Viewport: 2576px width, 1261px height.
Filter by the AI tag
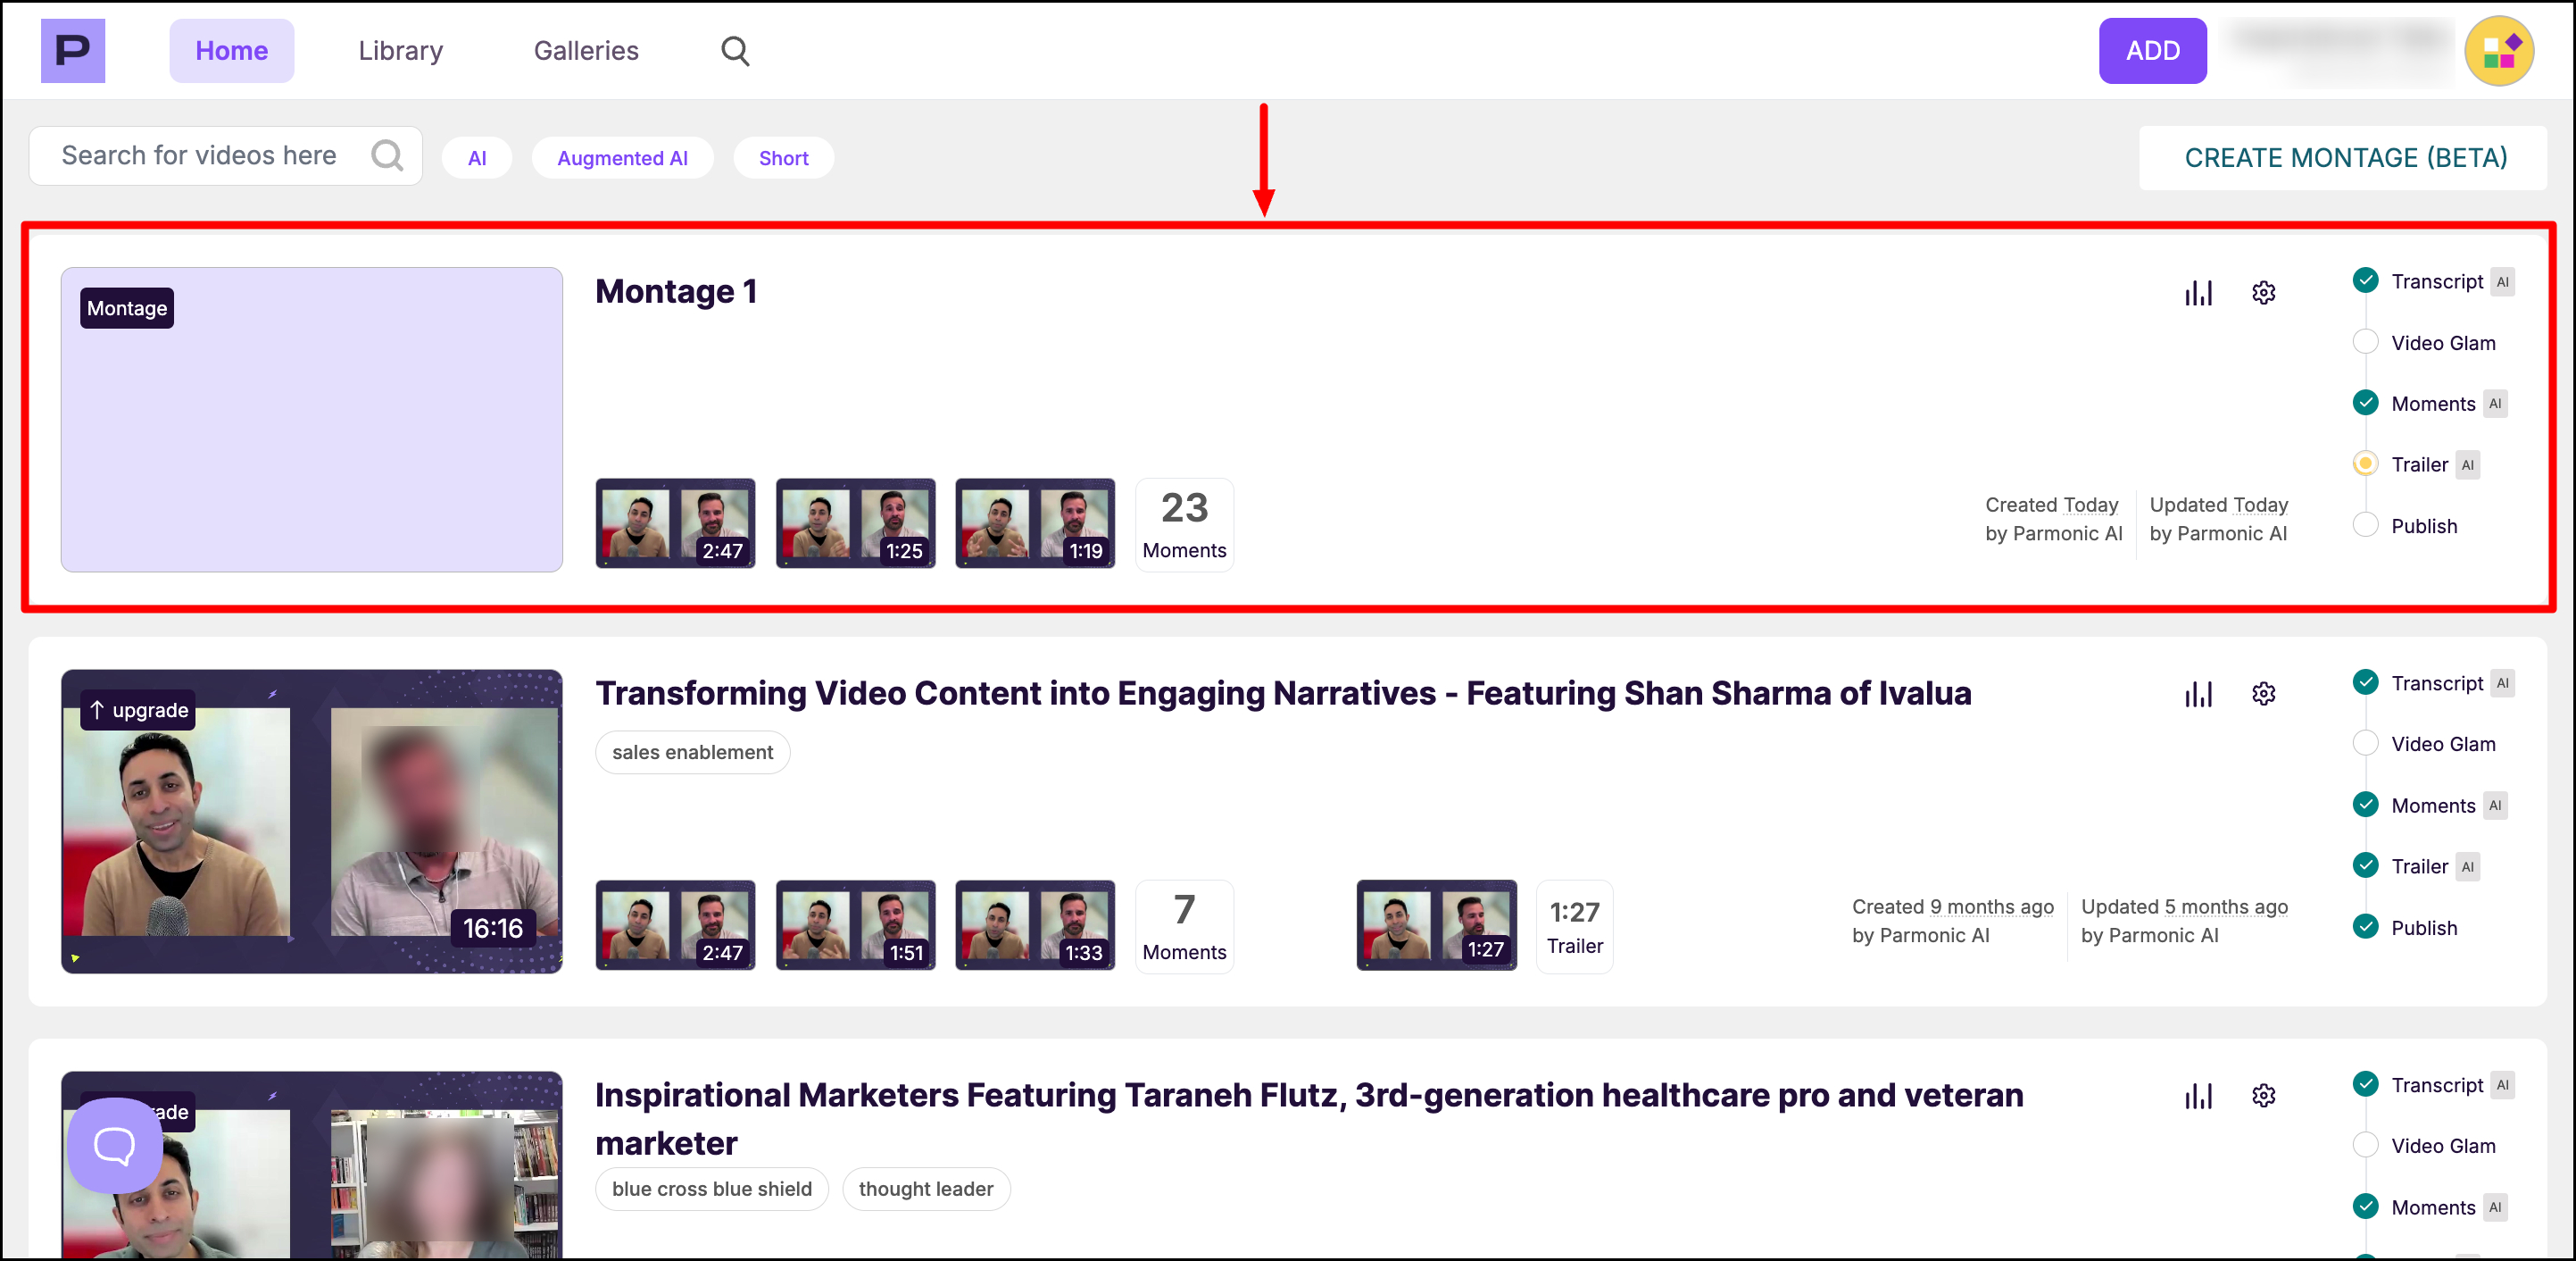point(477,158)
